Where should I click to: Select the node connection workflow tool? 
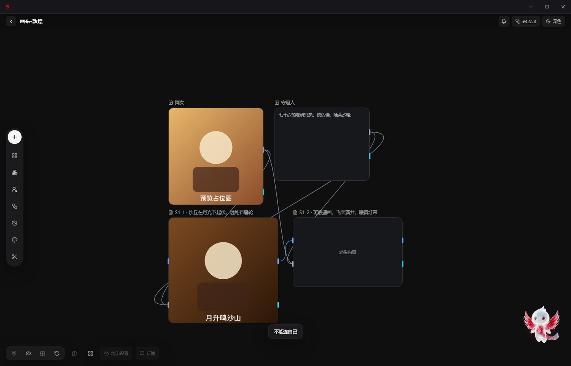pyautogui.click(x=14, y=206)
